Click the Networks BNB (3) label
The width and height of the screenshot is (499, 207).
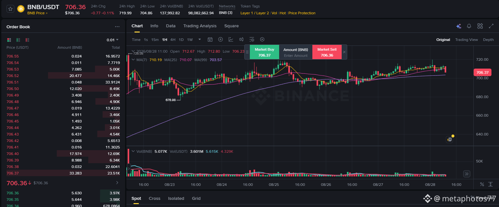226,13
